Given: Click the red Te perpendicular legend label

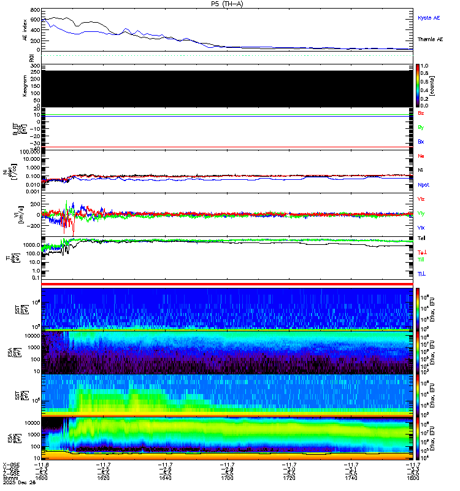Looking at the screenshot, I should pyautogui.click(x=422, y=252).
